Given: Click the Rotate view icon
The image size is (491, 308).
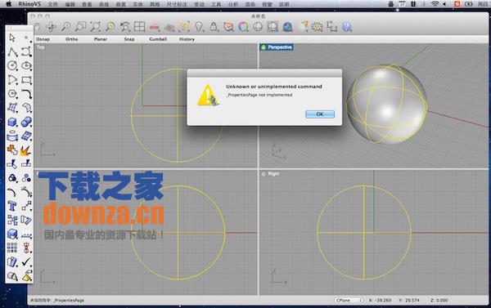Looking at the screenshot, I should pyautogui.click(x=51, y=27).
